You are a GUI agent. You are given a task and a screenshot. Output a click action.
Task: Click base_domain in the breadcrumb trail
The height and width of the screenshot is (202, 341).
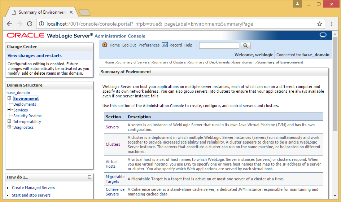243,62
